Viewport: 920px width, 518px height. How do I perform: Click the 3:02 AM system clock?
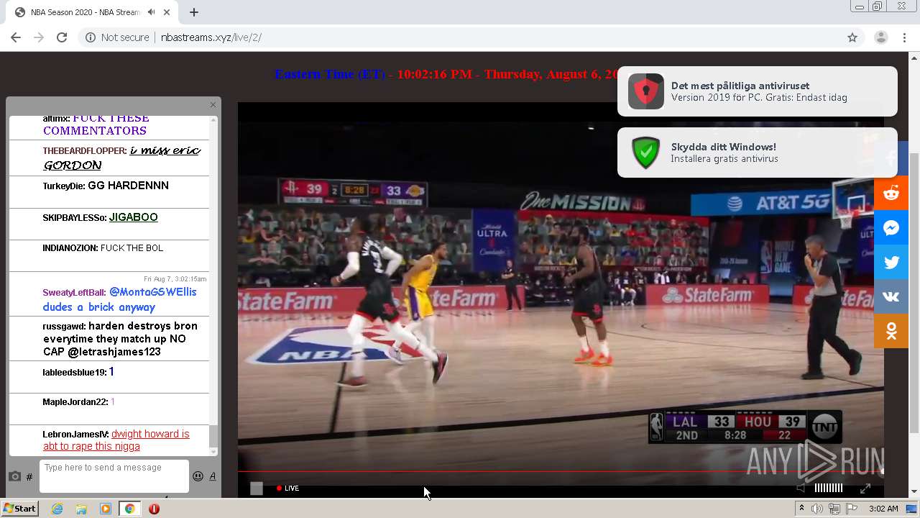883,509
